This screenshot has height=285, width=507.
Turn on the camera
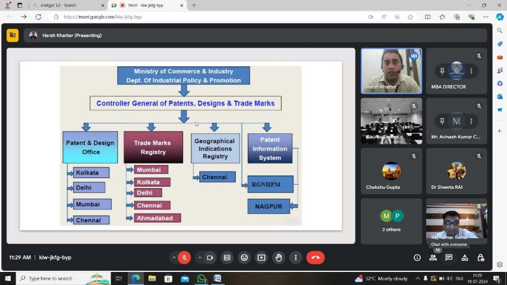coord(210,258)
